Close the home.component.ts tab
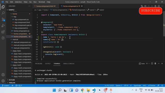This screenshot has height=93, width=165. point(82,6)
